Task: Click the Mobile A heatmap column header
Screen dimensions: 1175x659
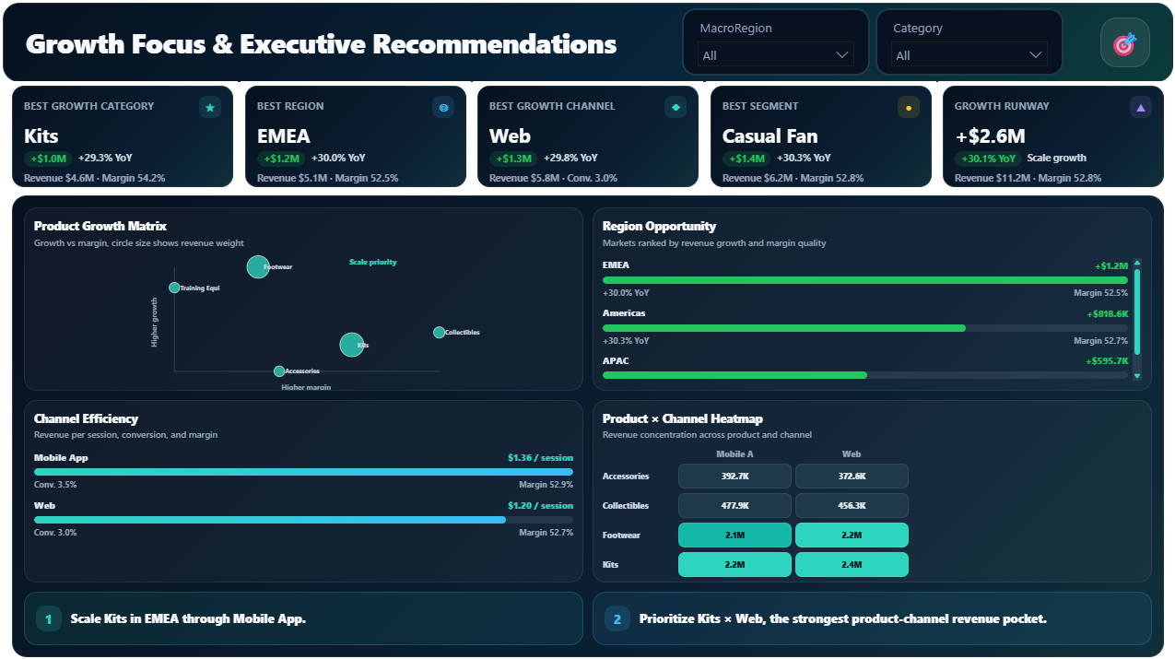Action: [x=734, y=454]
